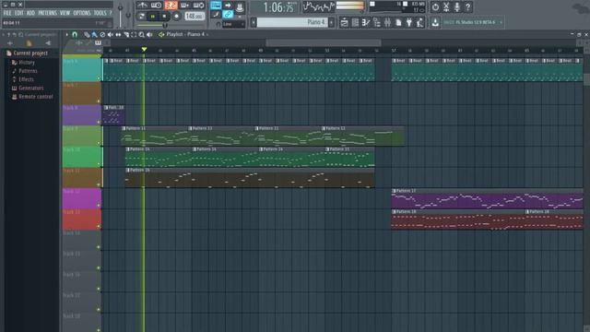Click the oscilloscope waveform display

(318, 6)
